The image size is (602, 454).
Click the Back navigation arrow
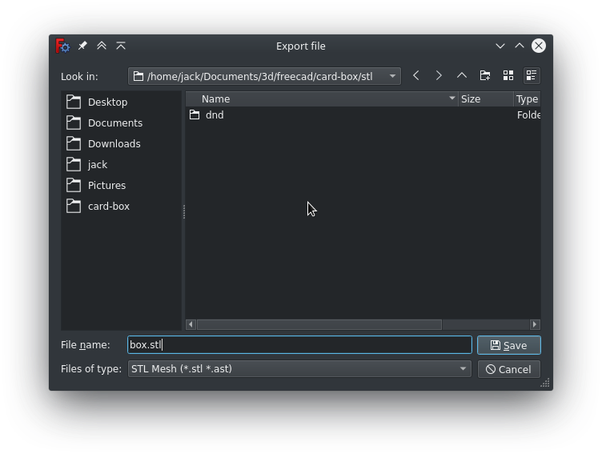(x=416, y=75)
